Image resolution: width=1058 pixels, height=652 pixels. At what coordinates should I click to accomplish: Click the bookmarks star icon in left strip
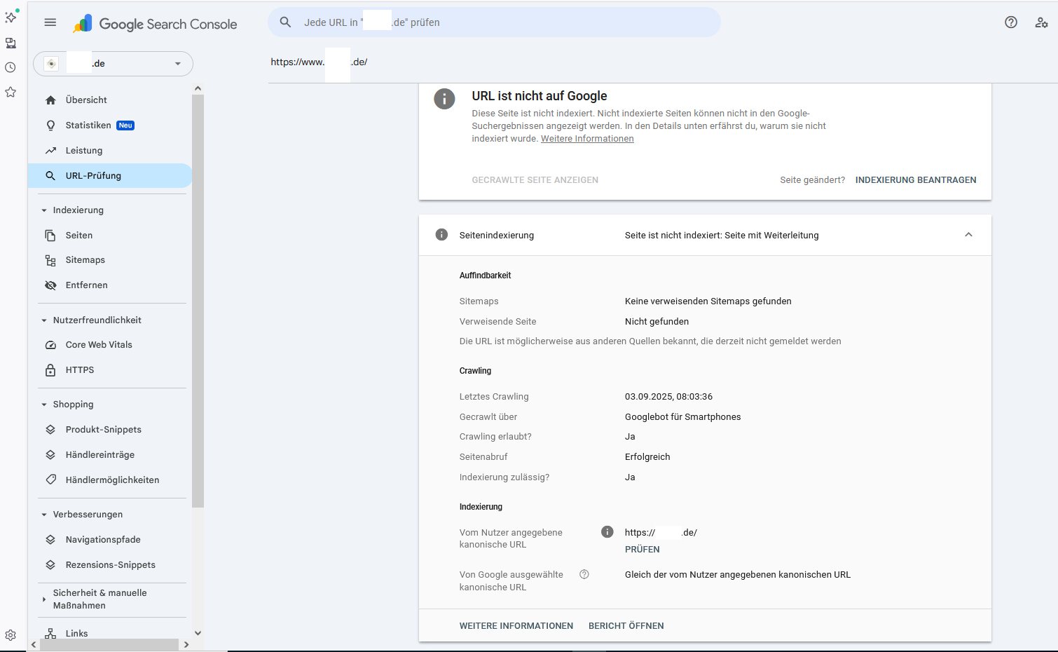tap(11, 92)
